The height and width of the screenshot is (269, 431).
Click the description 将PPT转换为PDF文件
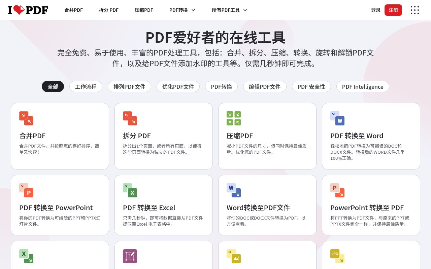tap(370, 221)
